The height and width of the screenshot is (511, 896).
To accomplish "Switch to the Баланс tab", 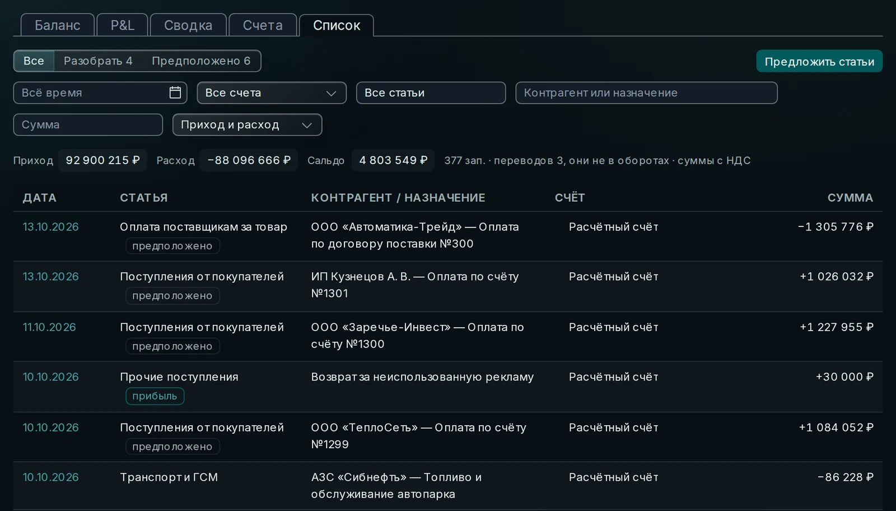I will point(58,25).
